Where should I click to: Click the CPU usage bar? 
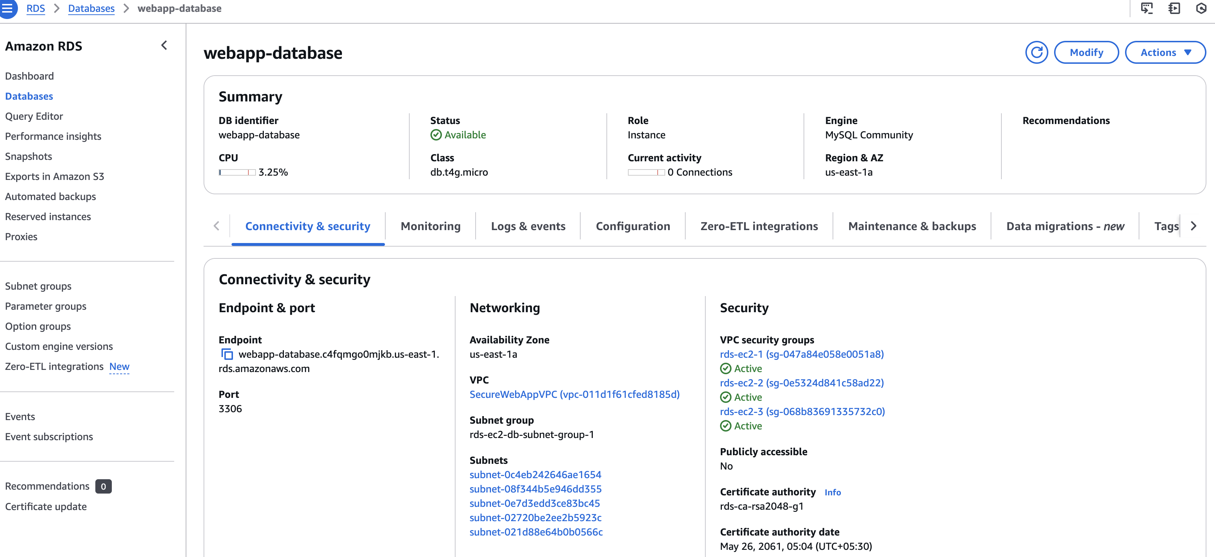coord(237,173)
